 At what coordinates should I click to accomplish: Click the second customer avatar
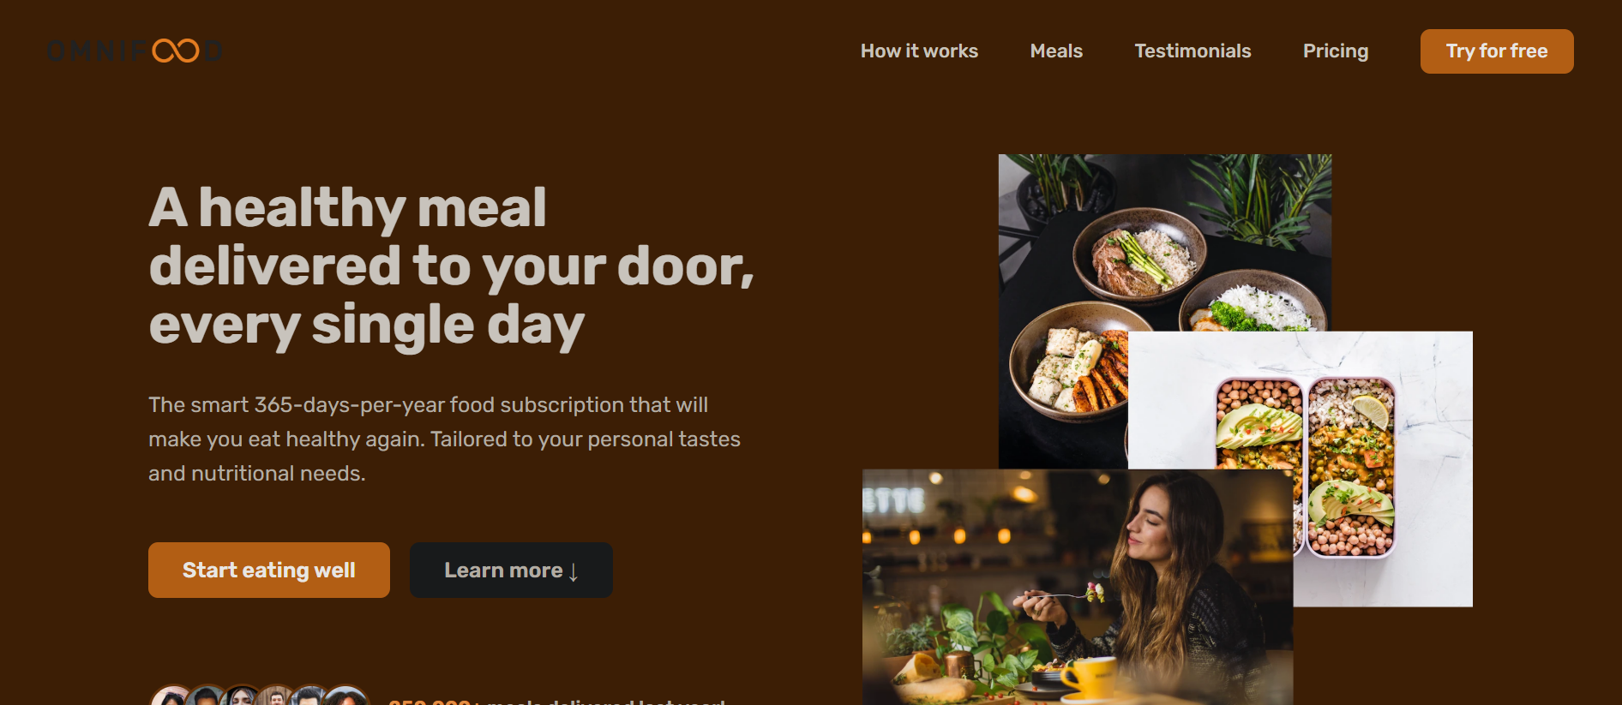(x=207, y=696)
